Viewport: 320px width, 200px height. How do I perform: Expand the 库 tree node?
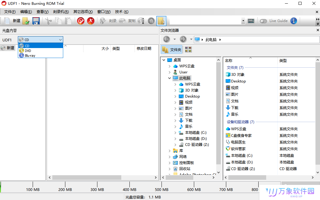point(169,151)
